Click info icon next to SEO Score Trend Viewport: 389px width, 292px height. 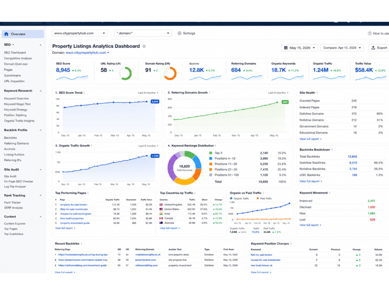click(84, 93)
